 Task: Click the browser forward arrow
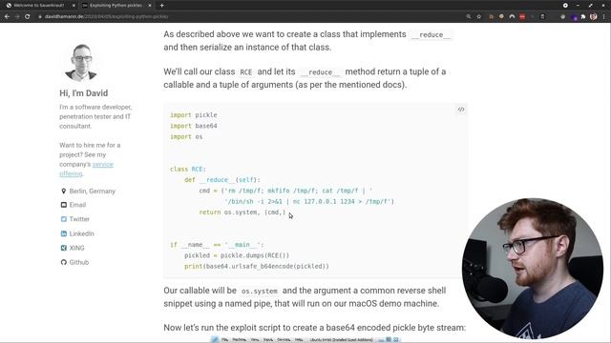(17, 17)
